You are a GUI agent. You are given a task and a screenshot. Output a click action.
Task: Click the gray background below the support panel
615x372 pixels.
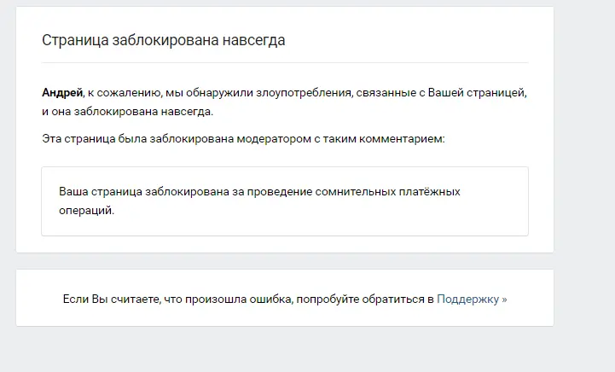(x=285, y=349)
